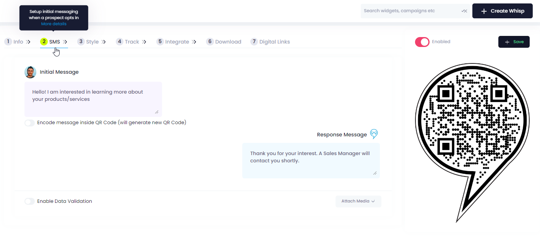The width and height of the screenshot is (540, 246).
Task: Click the resize handle of Response Message box
Action: pyautogui.click(x=375, y=173)
